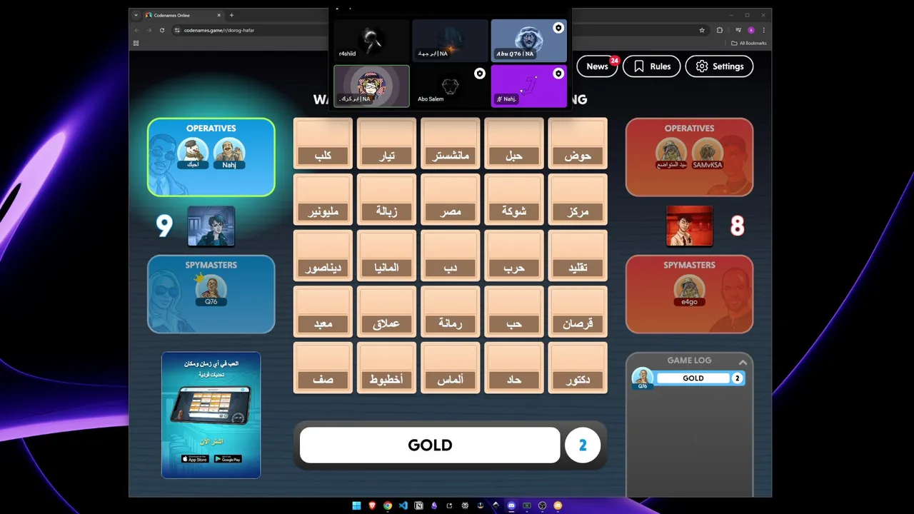Open the purple Chrome profile avatar
This screenshot has width=914, height=514.
[751, 30]
